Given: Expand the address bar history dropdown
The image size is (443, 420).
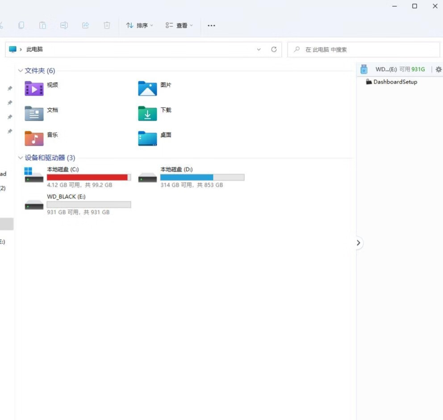Looking at the screenshot, I should 259,50.
